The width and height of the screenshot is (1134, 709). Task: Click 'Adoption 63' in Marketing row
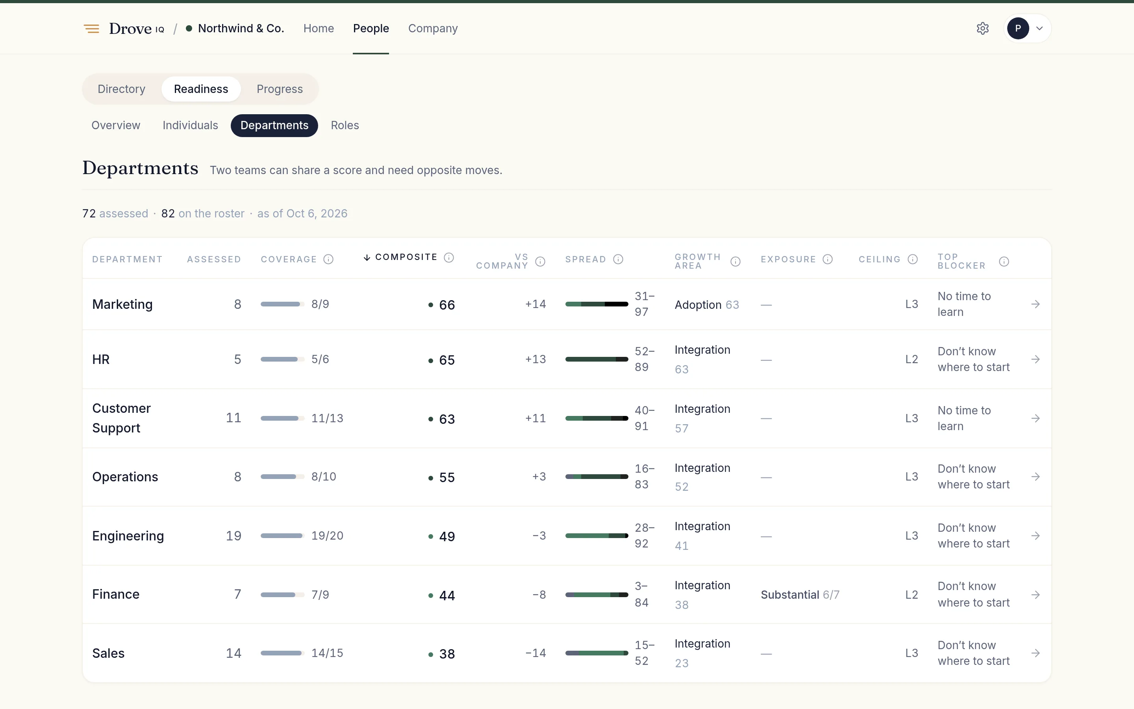click(x=707, y=305)
